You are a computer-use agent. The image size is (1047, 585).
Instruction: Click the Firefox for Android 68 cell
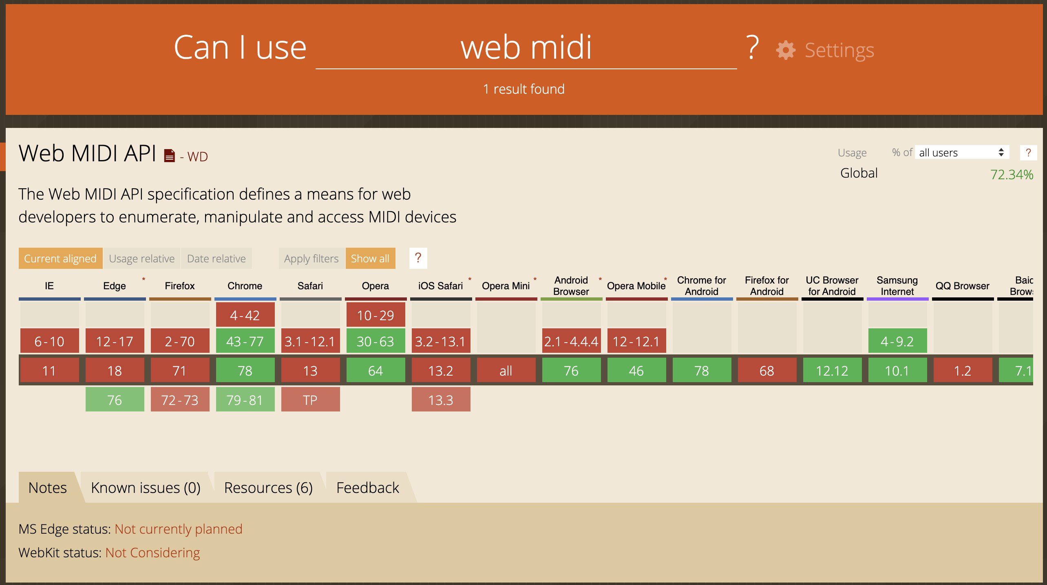pos(767,370)
